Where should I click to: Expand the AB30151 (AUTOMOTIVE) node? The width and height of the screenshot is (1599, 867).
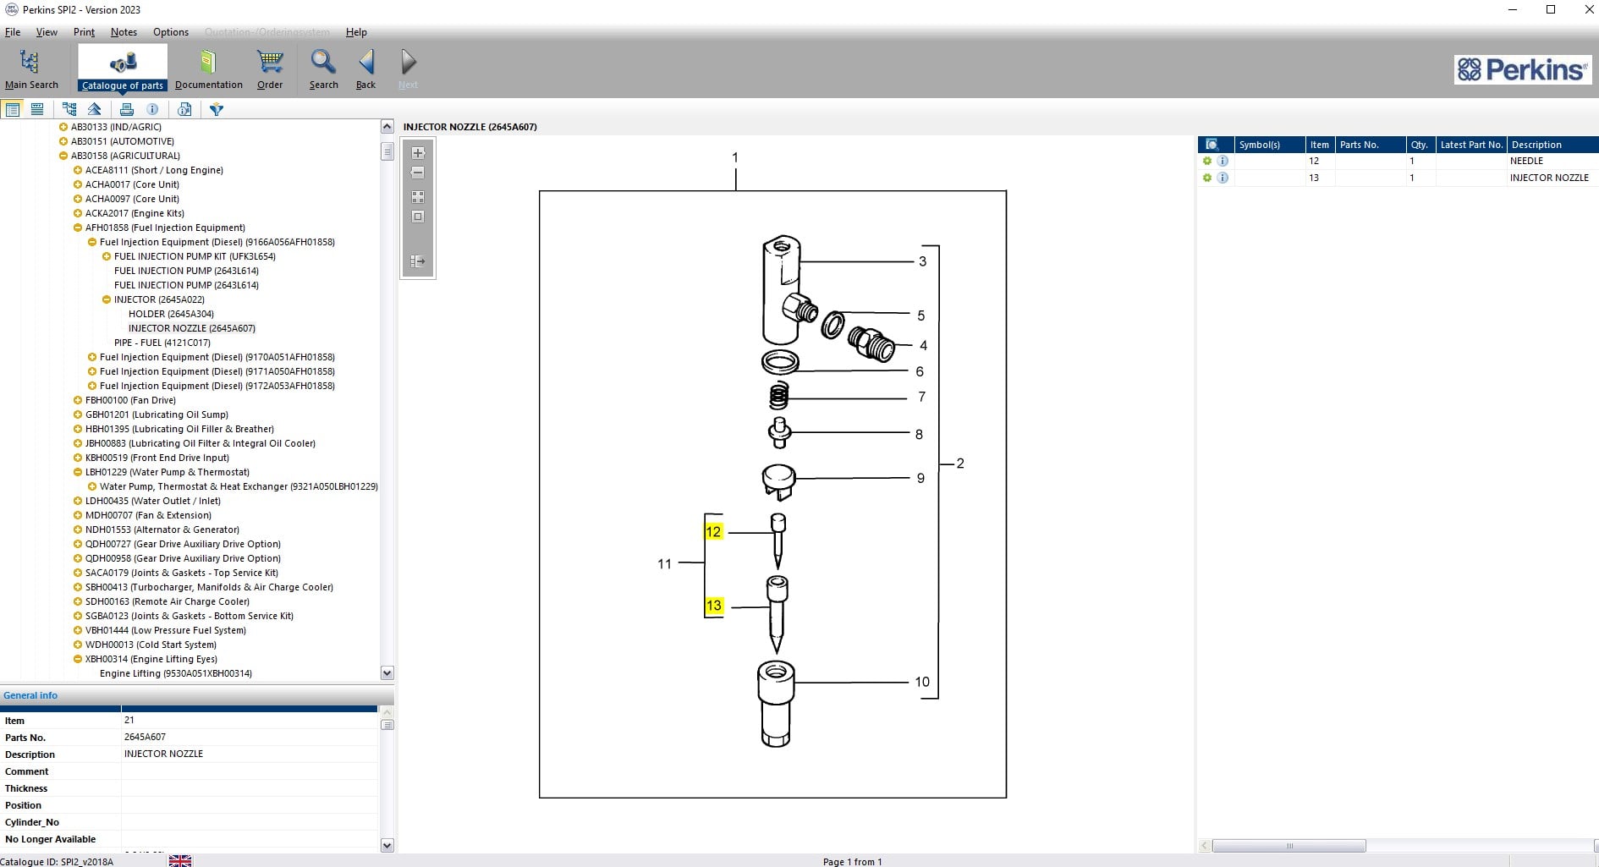[x=63, y=141]
